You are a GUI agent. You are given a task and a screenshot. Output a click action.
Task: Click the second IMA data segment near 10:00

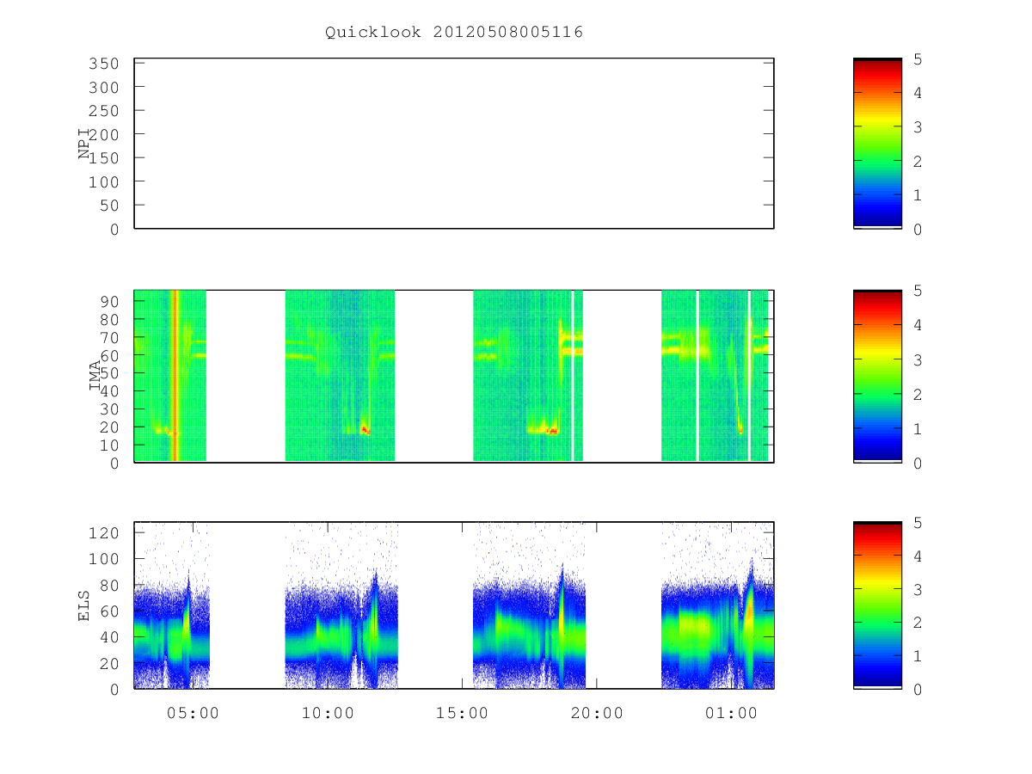pyautogui.click(x=340, y=376)
